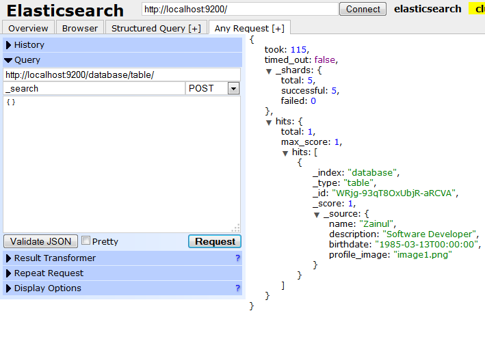The width and height of the screenshot is (485, 339).
Task: Collapse the _shards JSON node
Action: click(x=269, y=71)
